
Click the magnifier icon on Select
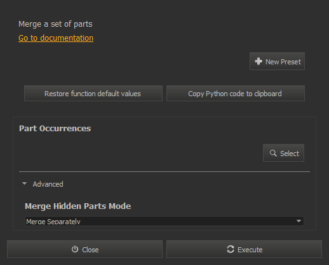point(273,153)
